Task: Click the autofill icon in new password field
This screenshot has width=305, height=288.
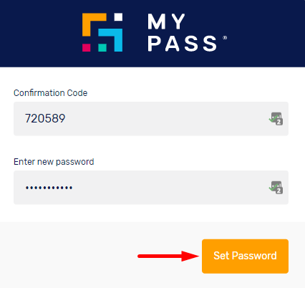Action: coord(276,188)
